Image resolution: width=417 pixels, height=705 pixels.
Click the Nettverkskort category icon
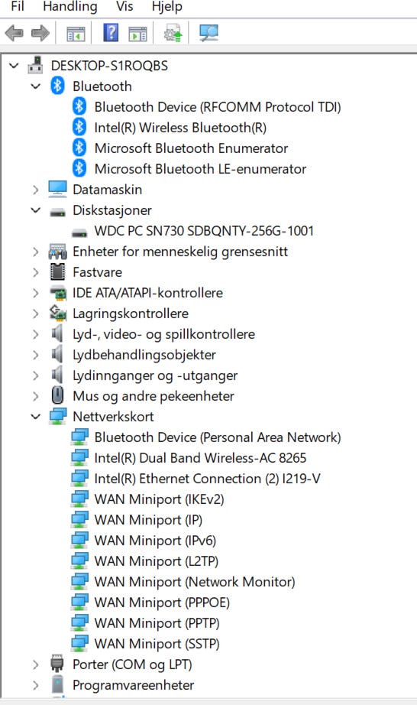click(x=57, y=416)
